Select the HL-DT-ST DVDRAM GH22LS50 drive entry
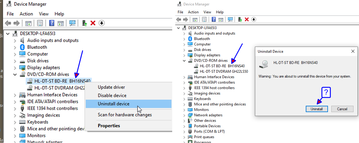Viewport: 359px width, 143px height. tap(224, 71)
